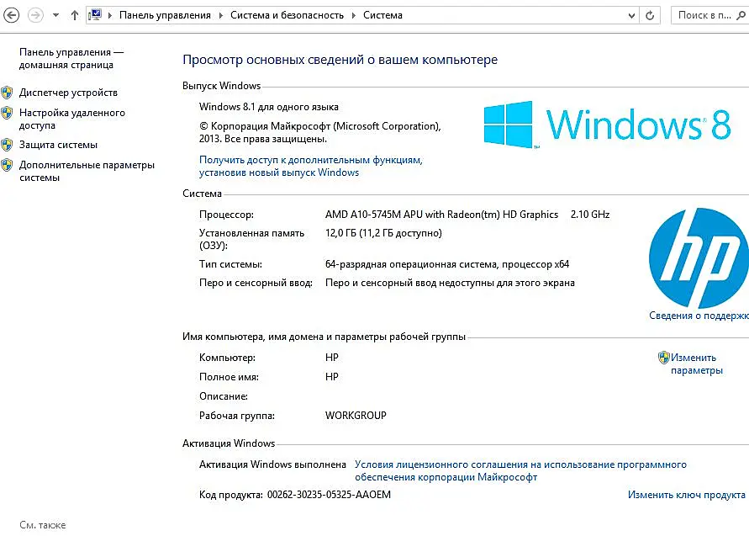
Task: Click the magnifier search icon
Action: point(741,15)
